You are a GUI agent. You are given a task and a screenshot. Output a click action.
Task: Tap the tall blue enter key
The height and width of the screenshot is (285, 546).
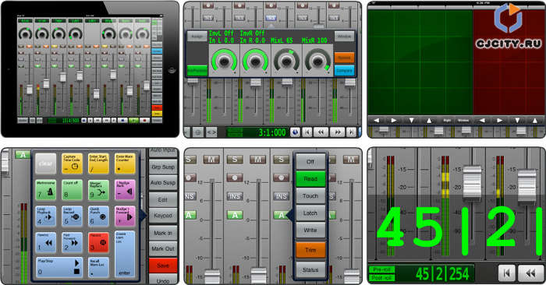(x=125, y=254)
